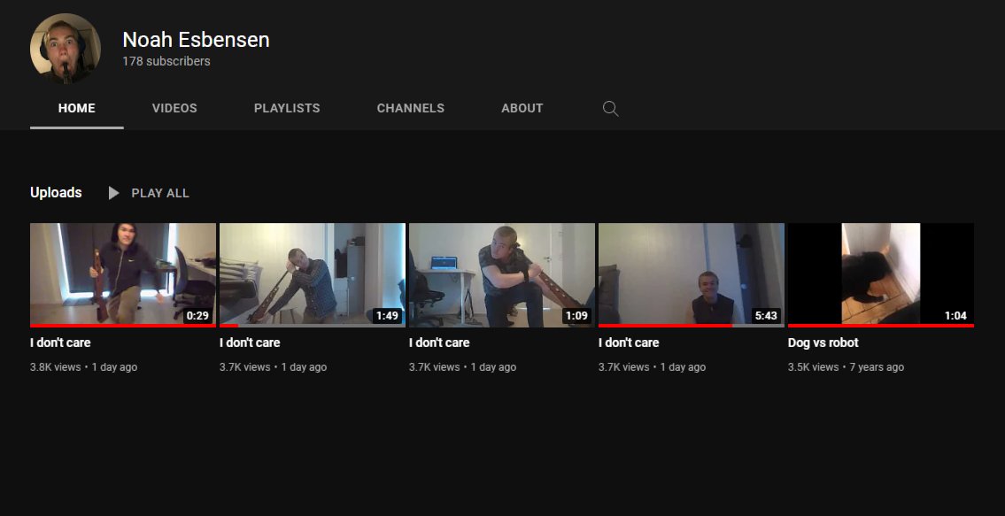Click the PLAY ALL link
The image size is (1005, 516).
(x=160, y=193)
